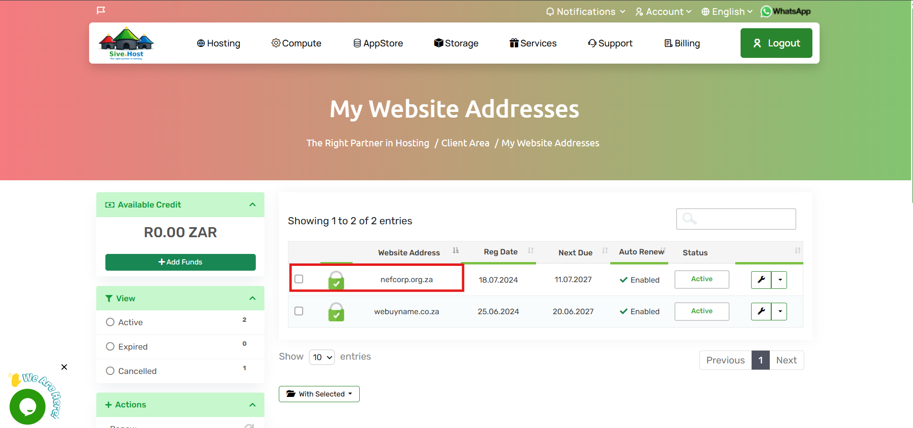The height and width of the screenshot is (428, 913).
Task: Collapse the View panel
Action: (x=252, y=298)
